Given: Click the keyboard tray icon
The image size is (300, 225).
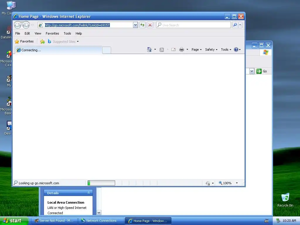Looking at the screenshot, I should [266, 221].
